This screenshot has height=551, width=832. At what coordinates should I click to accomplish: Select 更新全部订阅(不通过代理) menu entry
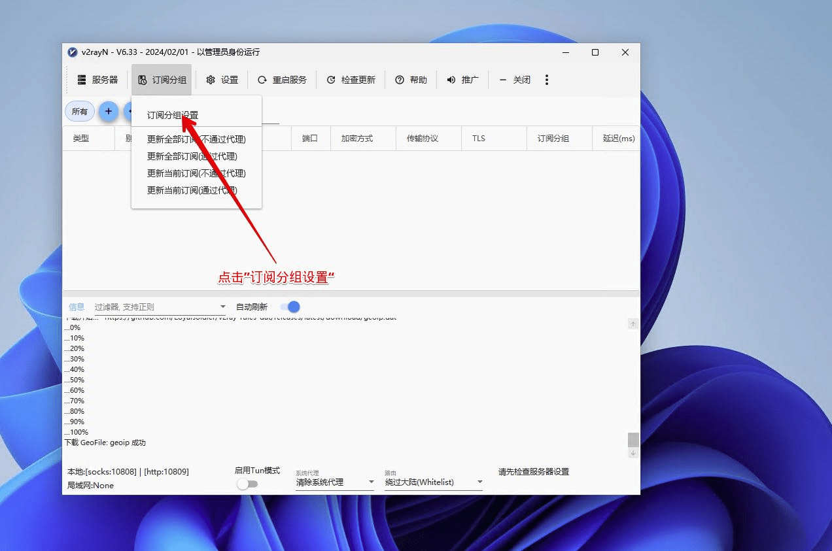196,139
